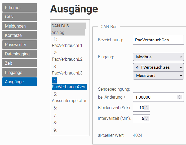Select Datenlogging in the sidebar
Viewport: 186px width, 145px height.
tap(20, 54)
